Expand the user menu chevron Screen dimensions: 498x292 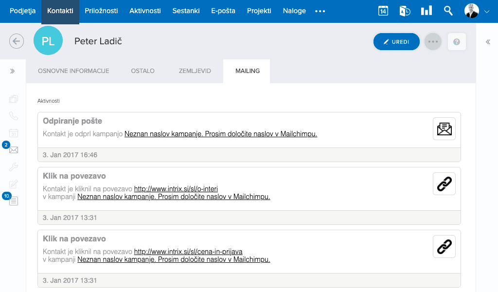pos(486,12)
